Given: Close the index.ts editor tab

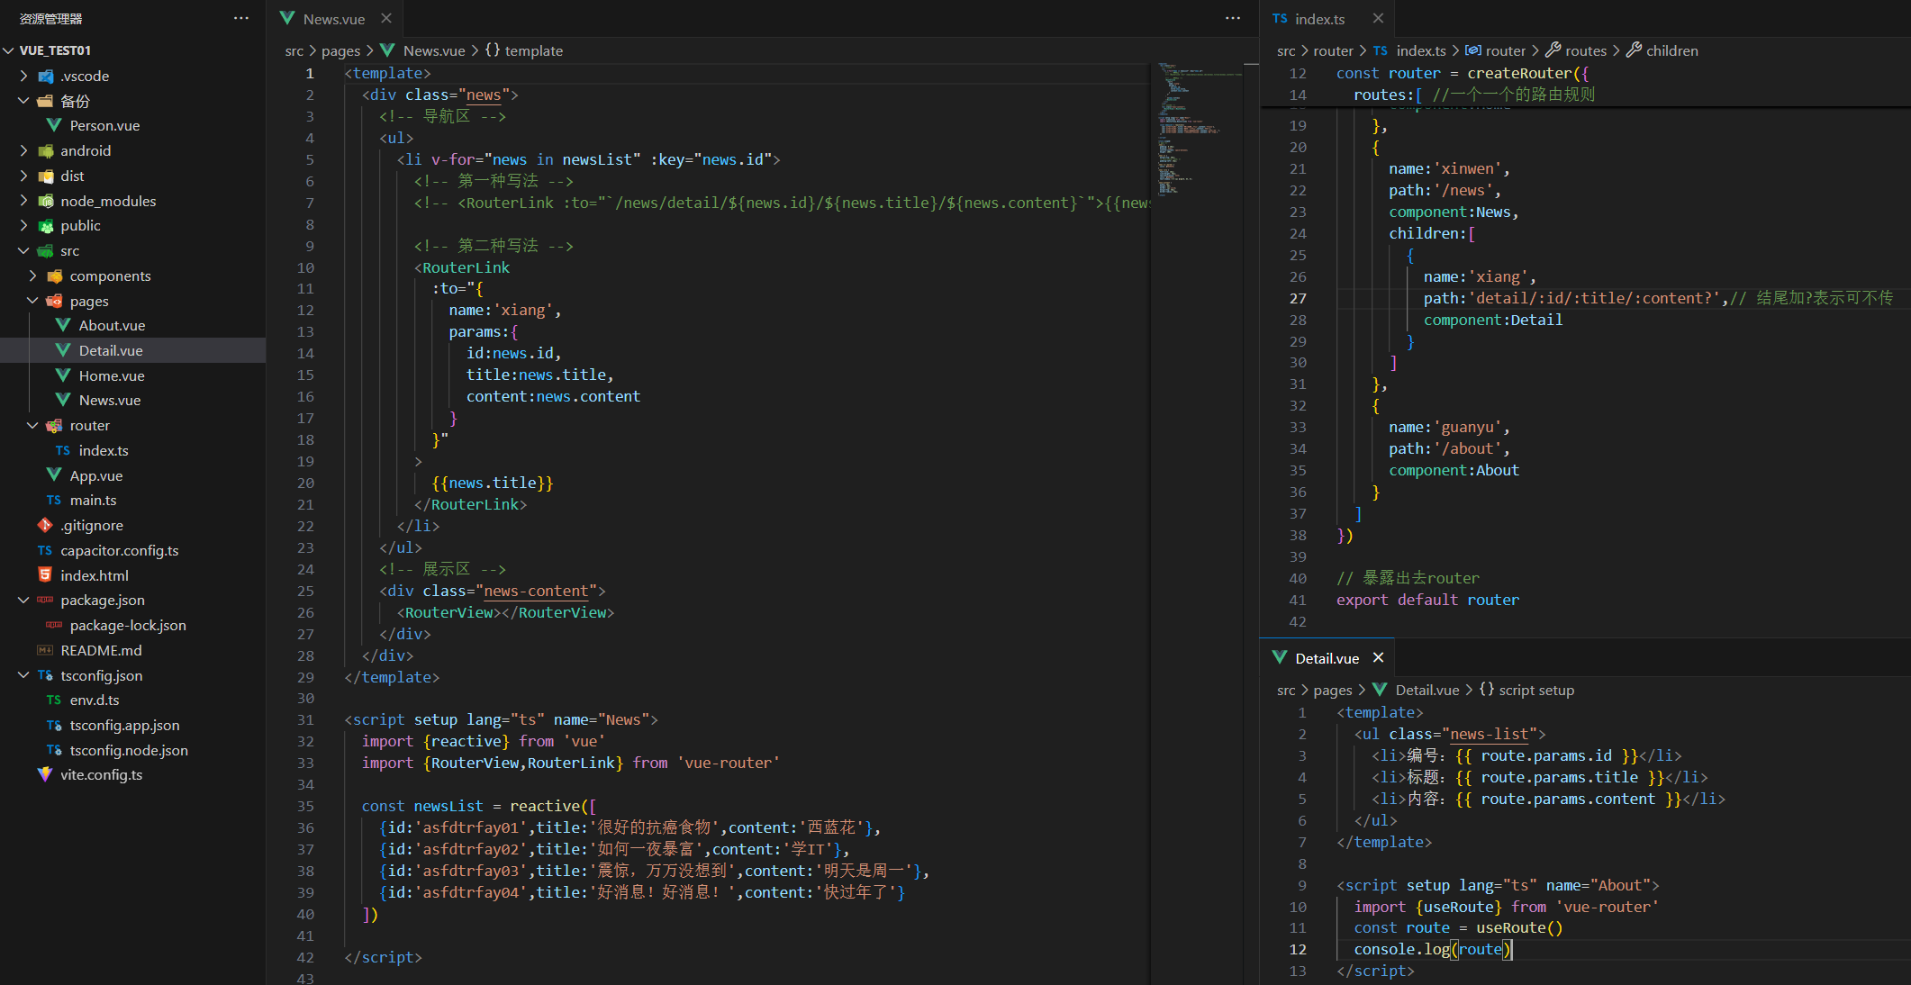Looking at the screenshot, I should click(x=1378, y=18).
